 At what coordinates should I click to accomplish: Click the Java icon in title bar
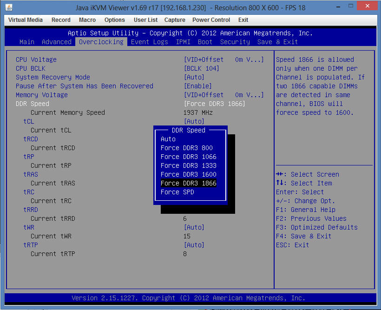(x=9, y=7)
